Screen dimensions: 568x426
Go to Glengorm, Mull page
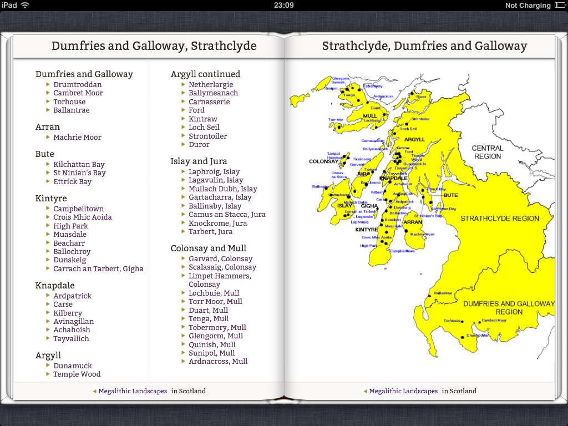(216, 336)
